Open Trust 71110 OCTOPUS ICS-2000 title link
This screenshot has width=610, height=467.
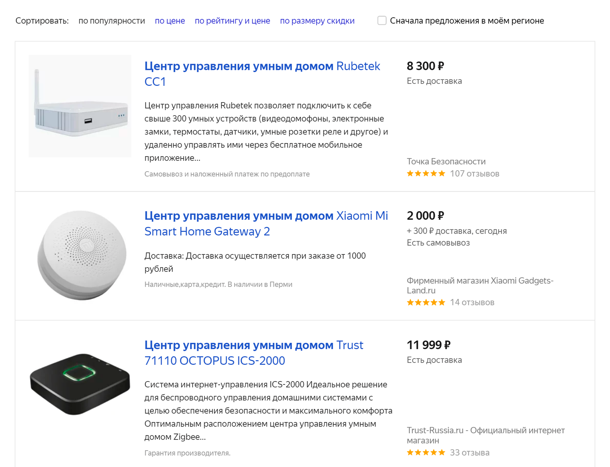(x=254, y=353)
